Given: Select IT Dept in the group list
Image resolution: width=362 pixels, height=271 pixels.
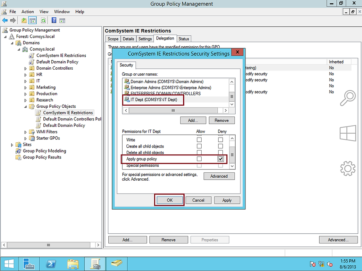Looking at the screenshot, I should pyautogui.click(x=154, y=100).
